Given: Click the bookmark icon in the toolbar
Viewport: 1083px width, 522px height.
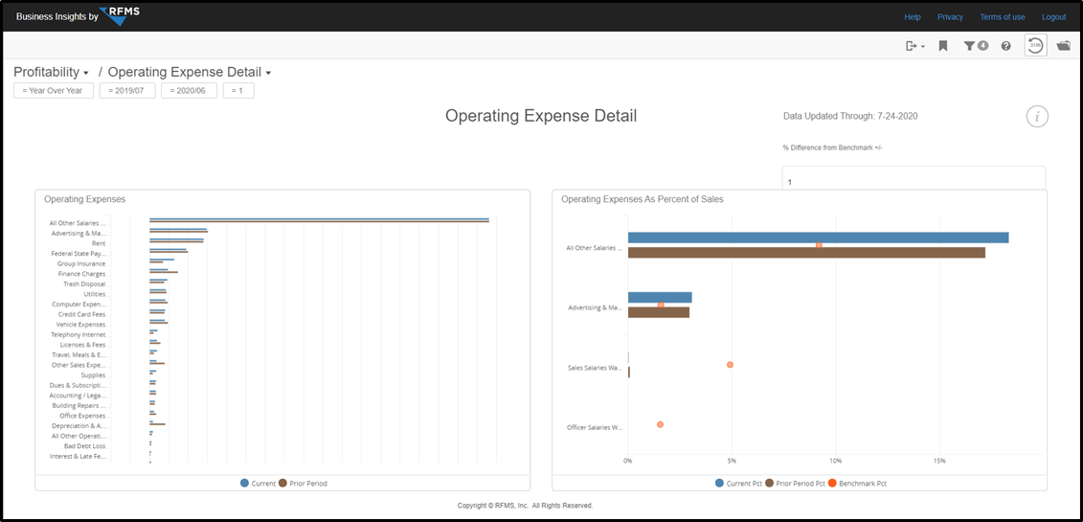Looking at the screenshot, I should (x=943, y=46).
